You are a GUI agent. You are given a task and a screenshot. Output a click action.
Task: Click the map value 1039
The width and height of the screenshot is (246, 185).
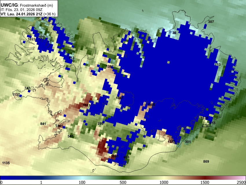[x=204, y=118]
